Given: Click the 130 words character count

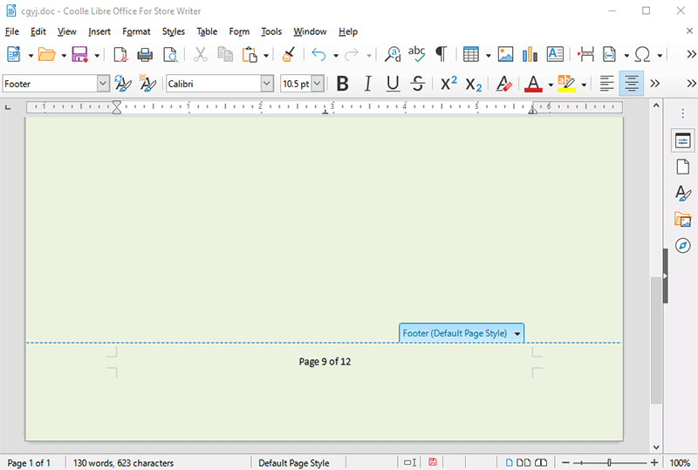Looking at the screenshot, I should point(123,463).
